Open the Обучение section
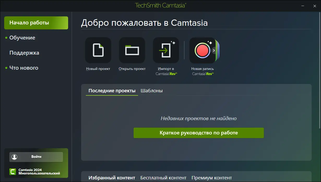321x182 pixels. pyautogui.click(x=22, y=38)
